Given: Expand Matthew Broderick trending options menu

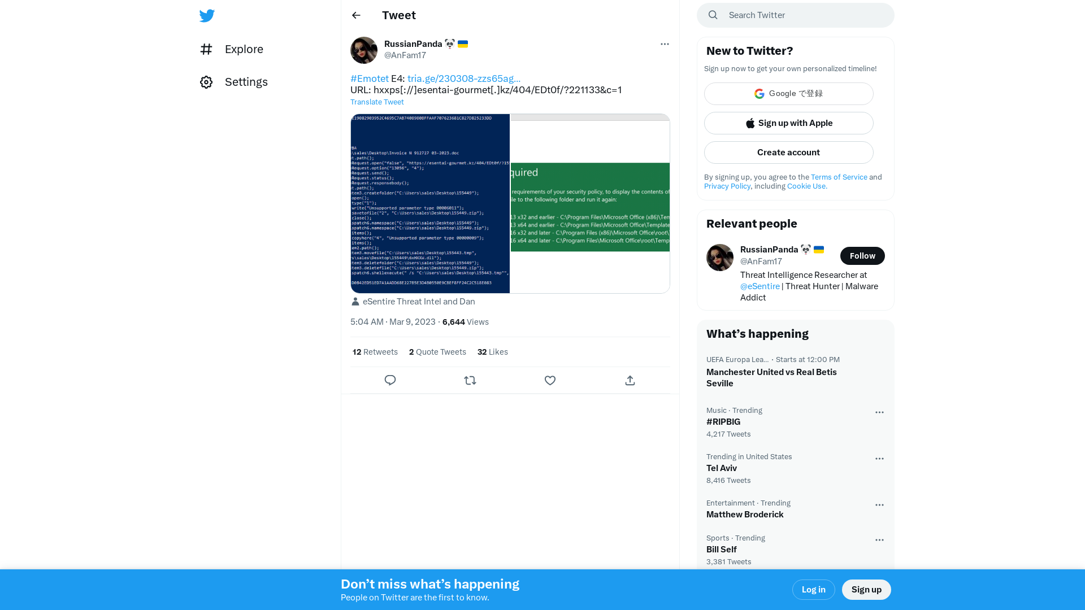Looking at the screenshot, I should coord(879,505).
